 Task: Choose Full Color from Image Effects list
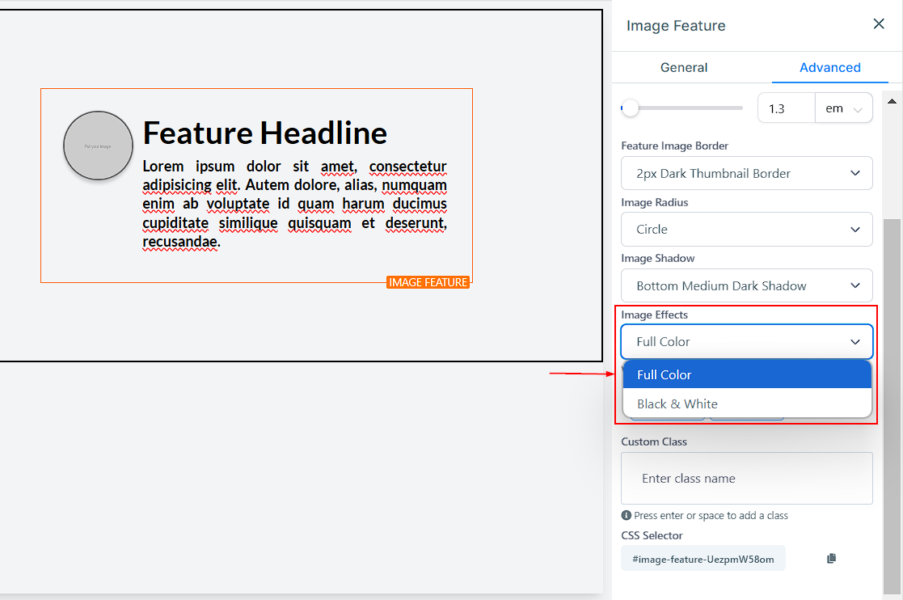click(746, 374)
